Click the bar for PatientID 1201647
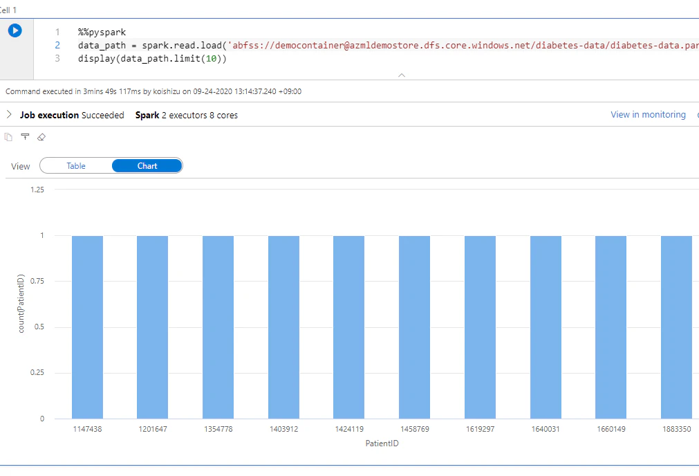 tap(153, 327)
